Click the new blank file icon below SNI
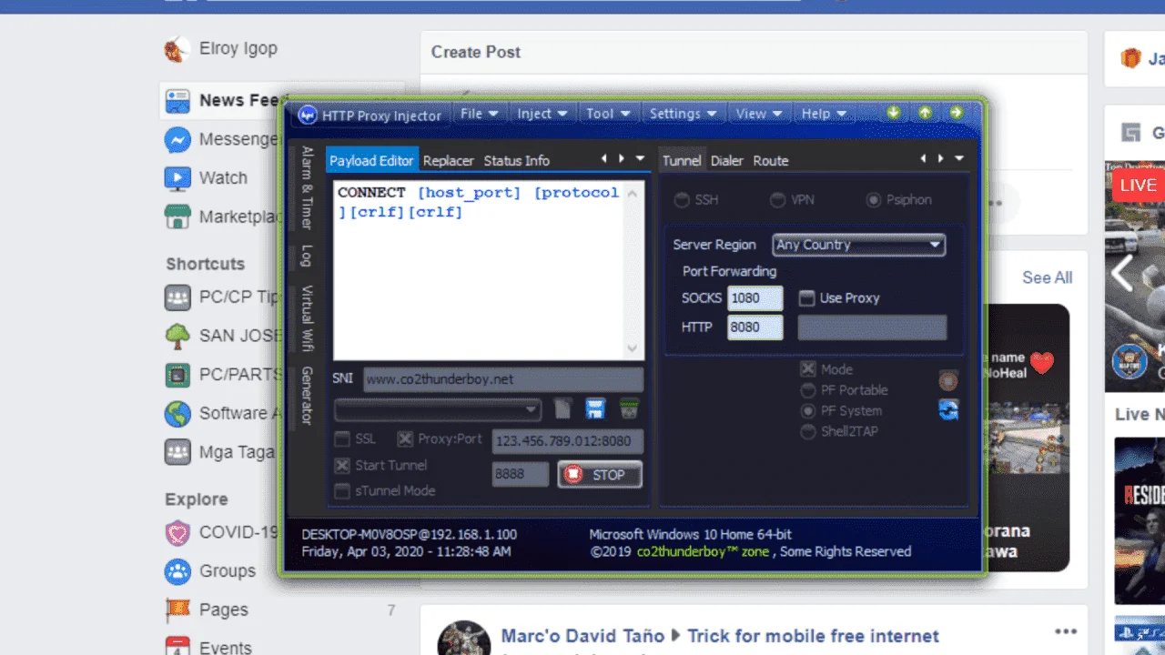 tap(563, 409)
